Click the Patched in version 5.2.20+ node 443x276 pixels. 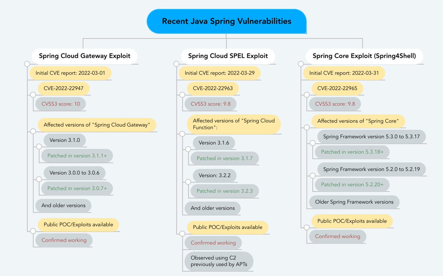click(x=352, y=184)
